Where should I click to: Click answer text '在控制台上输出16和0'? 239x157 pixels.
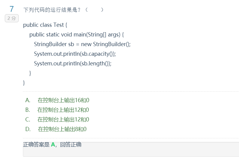point(64,100)
